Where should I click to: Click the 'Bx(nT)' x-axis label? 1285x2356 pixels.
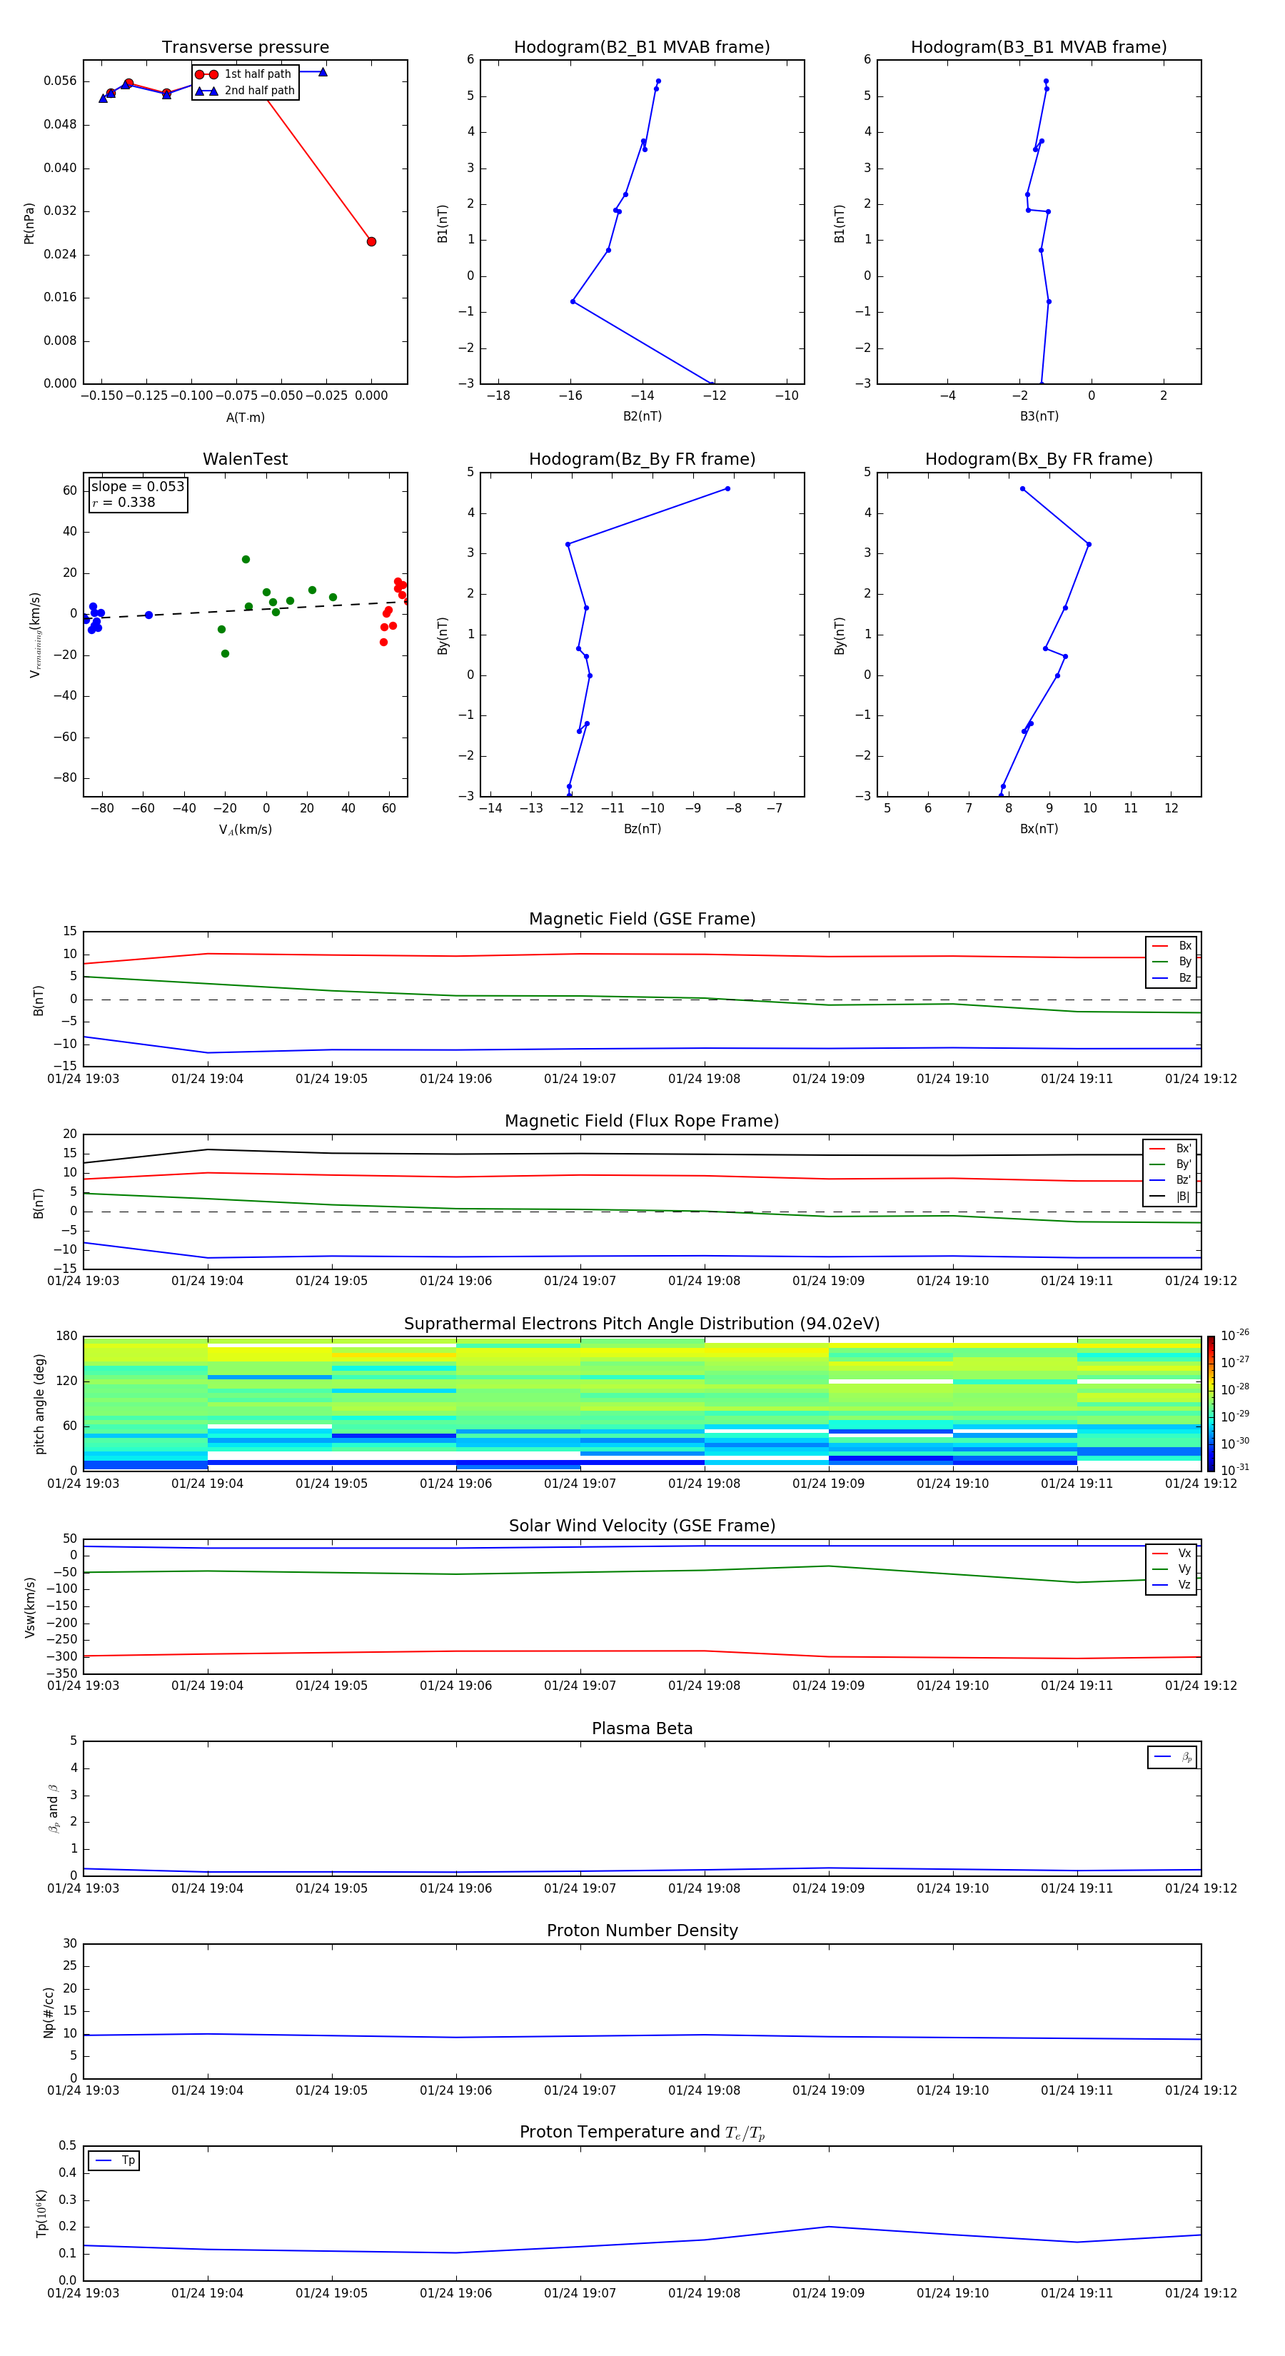click(1039, 829)
